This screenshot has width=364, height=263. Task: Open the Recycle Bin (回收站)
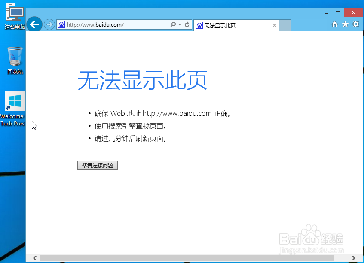coord(14,57)
